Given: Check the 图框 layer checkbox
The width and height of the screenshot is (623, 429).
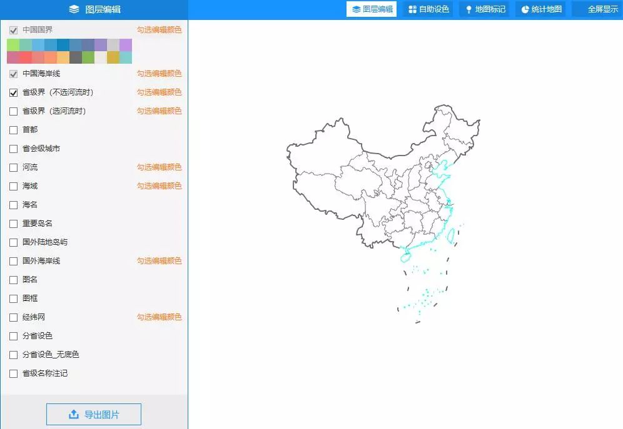Looking at the screenshot, I should pyautogui.click(x=14, y=298).
